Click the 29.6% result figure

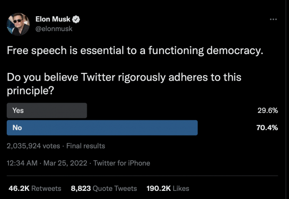point(268,110)
